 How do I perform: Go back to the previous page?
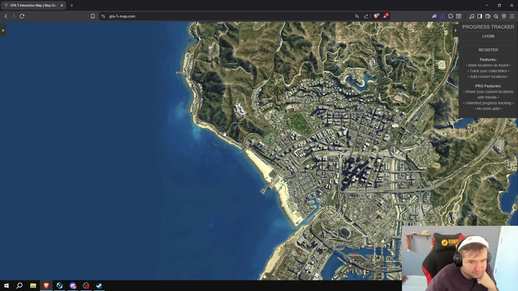click(6, 16)
